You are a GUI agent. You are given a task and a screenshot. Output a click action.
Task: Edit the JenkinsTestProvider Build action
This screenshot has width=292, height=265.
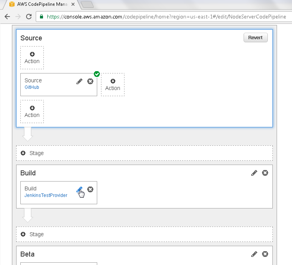[x=79, y=190]
